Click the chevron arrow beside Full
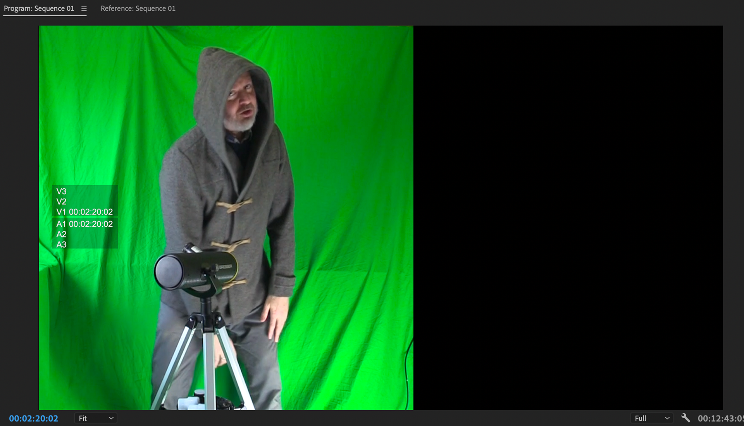 [667, 418]
